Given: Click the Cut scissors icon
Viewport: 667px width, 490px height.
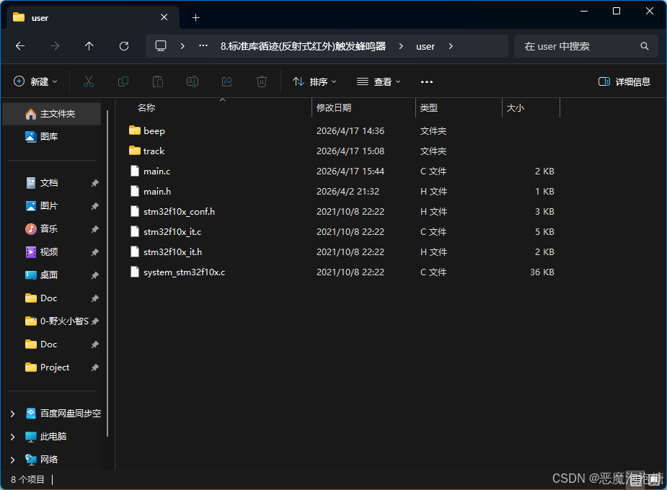Looking at the screenshot, I should (x=89, y=81).
